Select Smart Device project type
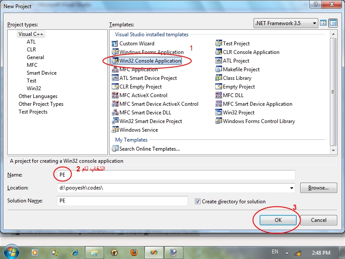The image size is (345, 259). [x=41, y=73]
